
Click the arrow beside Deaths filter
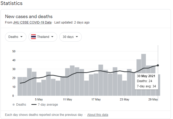pos(21,37)
